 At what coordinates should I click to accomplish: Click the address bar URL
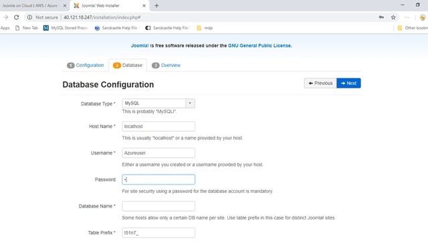click(x=102, y=17)
